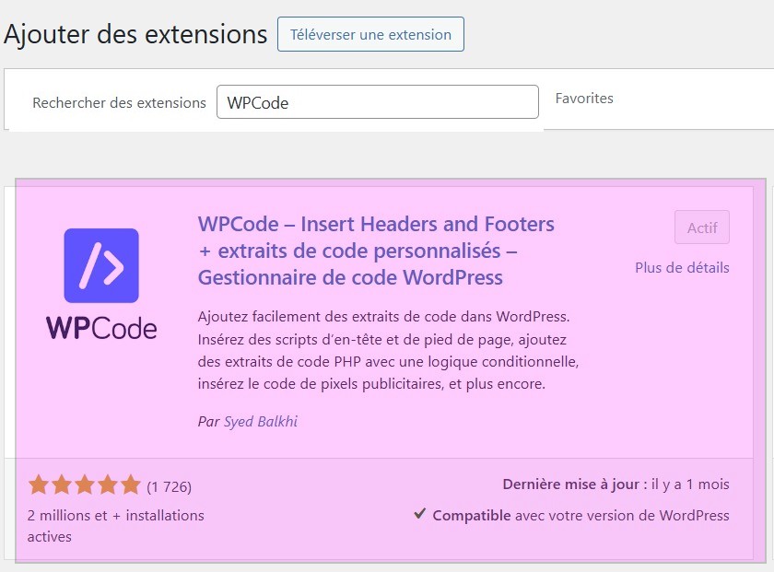Click the Ajouter des extensions heading
Viewport: 774px width, 572px height.
pyautogui.click(x=135, y=34)
